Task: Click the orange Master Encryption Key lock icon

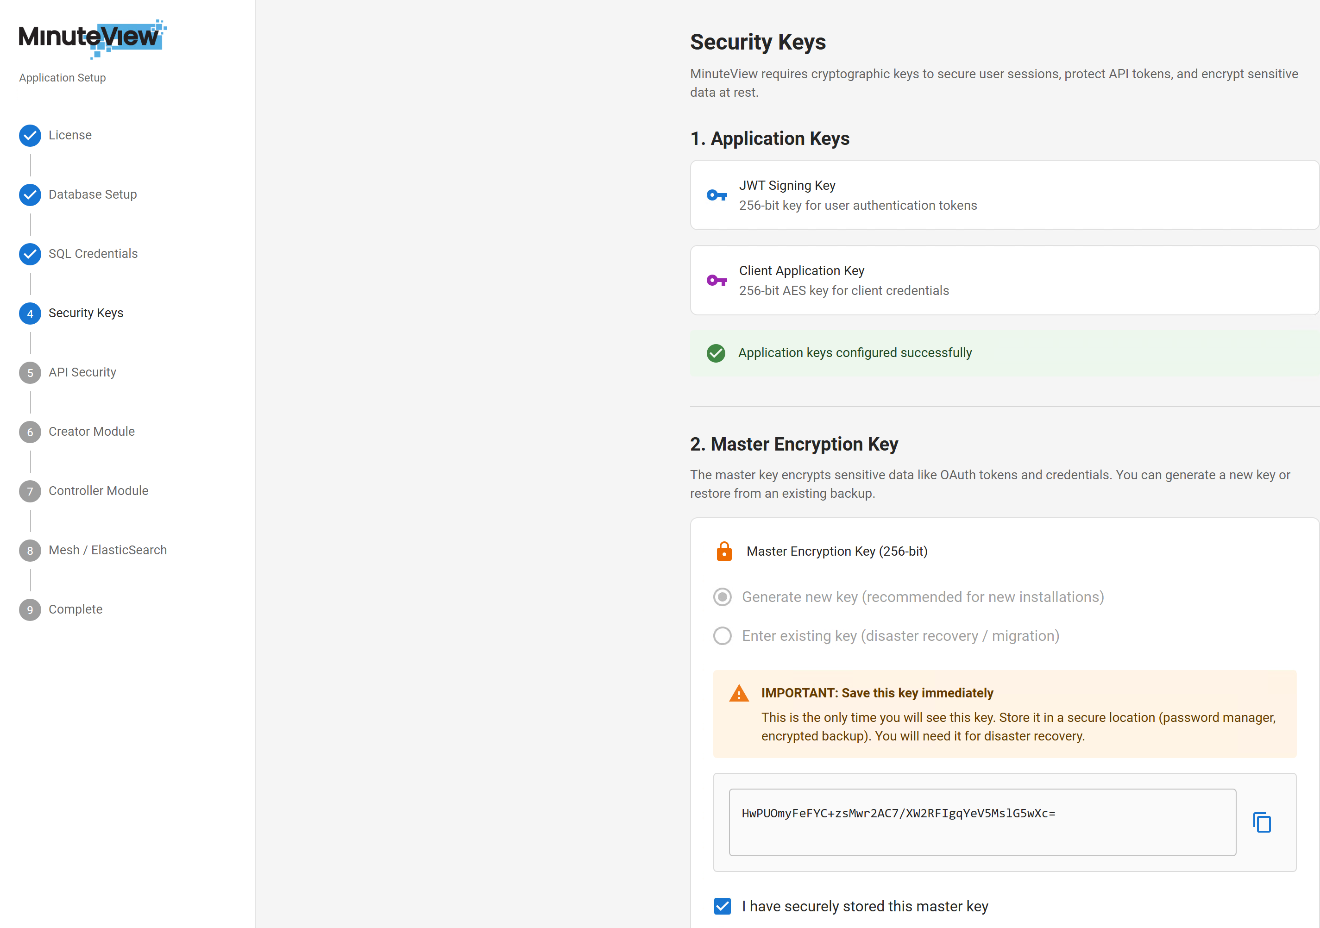Action: point(724,551)
